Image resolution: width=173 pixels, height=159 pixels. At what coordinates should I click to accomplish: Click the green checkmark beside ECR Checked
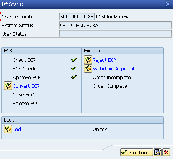(74, 68)
